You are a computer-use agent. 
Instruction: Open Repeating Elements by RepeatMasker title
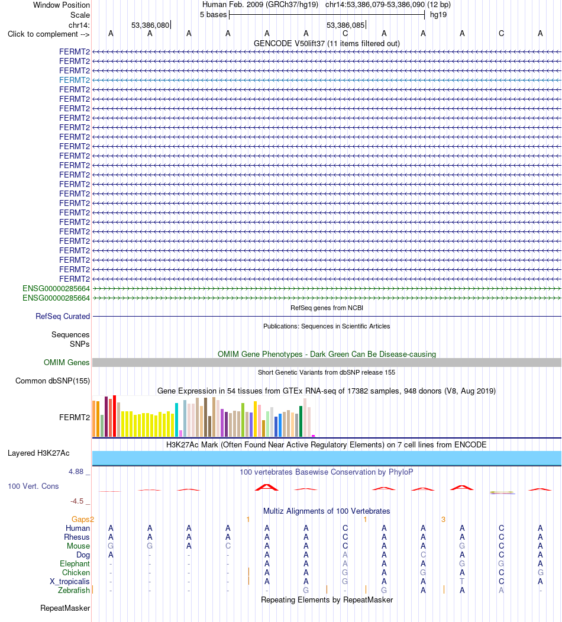327,600
